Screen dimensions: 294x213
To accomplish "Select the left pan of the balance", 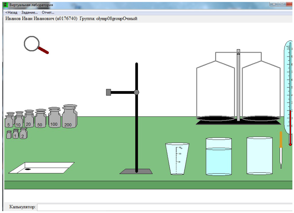I will coord(215,118).
